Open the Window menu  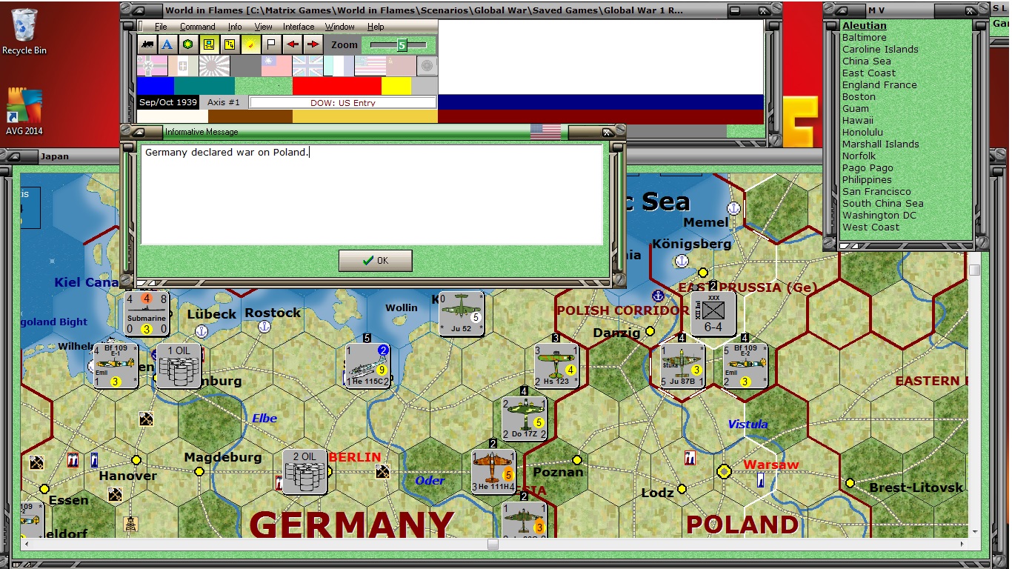pyautogui.click(x=340, y=27)
